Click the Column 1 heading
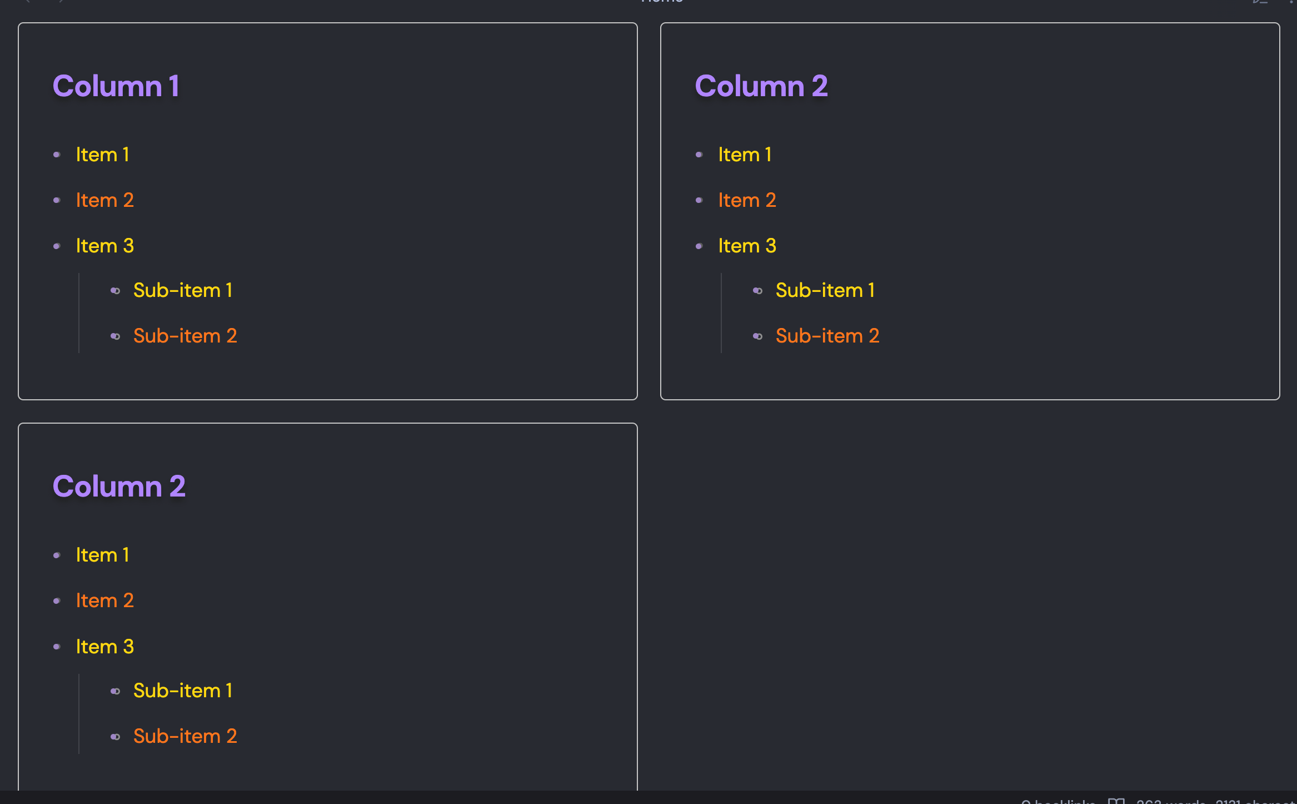This screenshot has width=1297, height=804. tap(116, 86)
